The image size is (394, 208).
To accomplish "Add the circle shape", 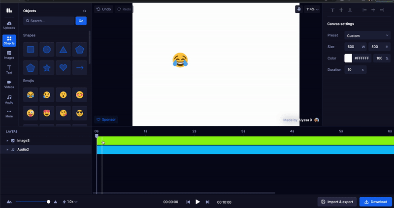I will (47, 50).
